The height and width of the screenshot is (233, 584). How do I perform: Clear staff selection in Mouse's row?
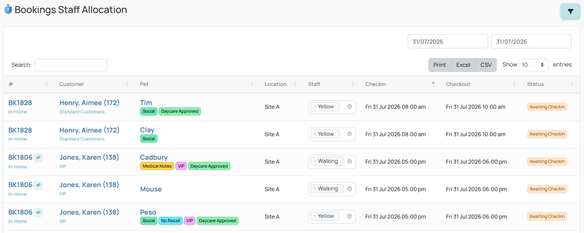(349, 189)
